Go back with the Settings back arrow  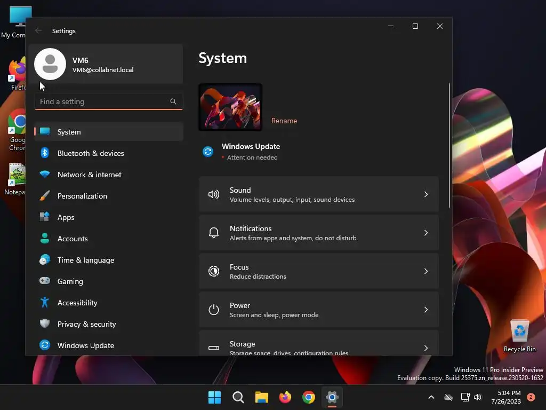click(38, 30)
